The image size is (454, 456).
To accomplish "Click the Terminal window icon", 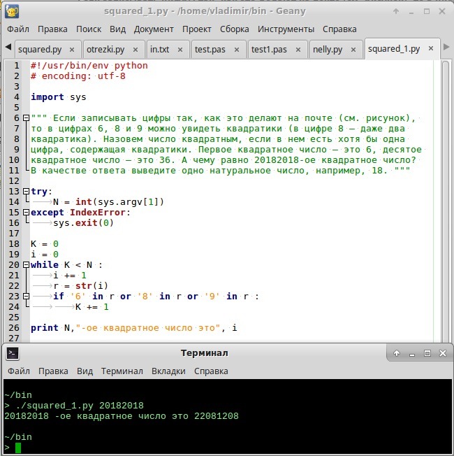I will [x=12, y=353].
